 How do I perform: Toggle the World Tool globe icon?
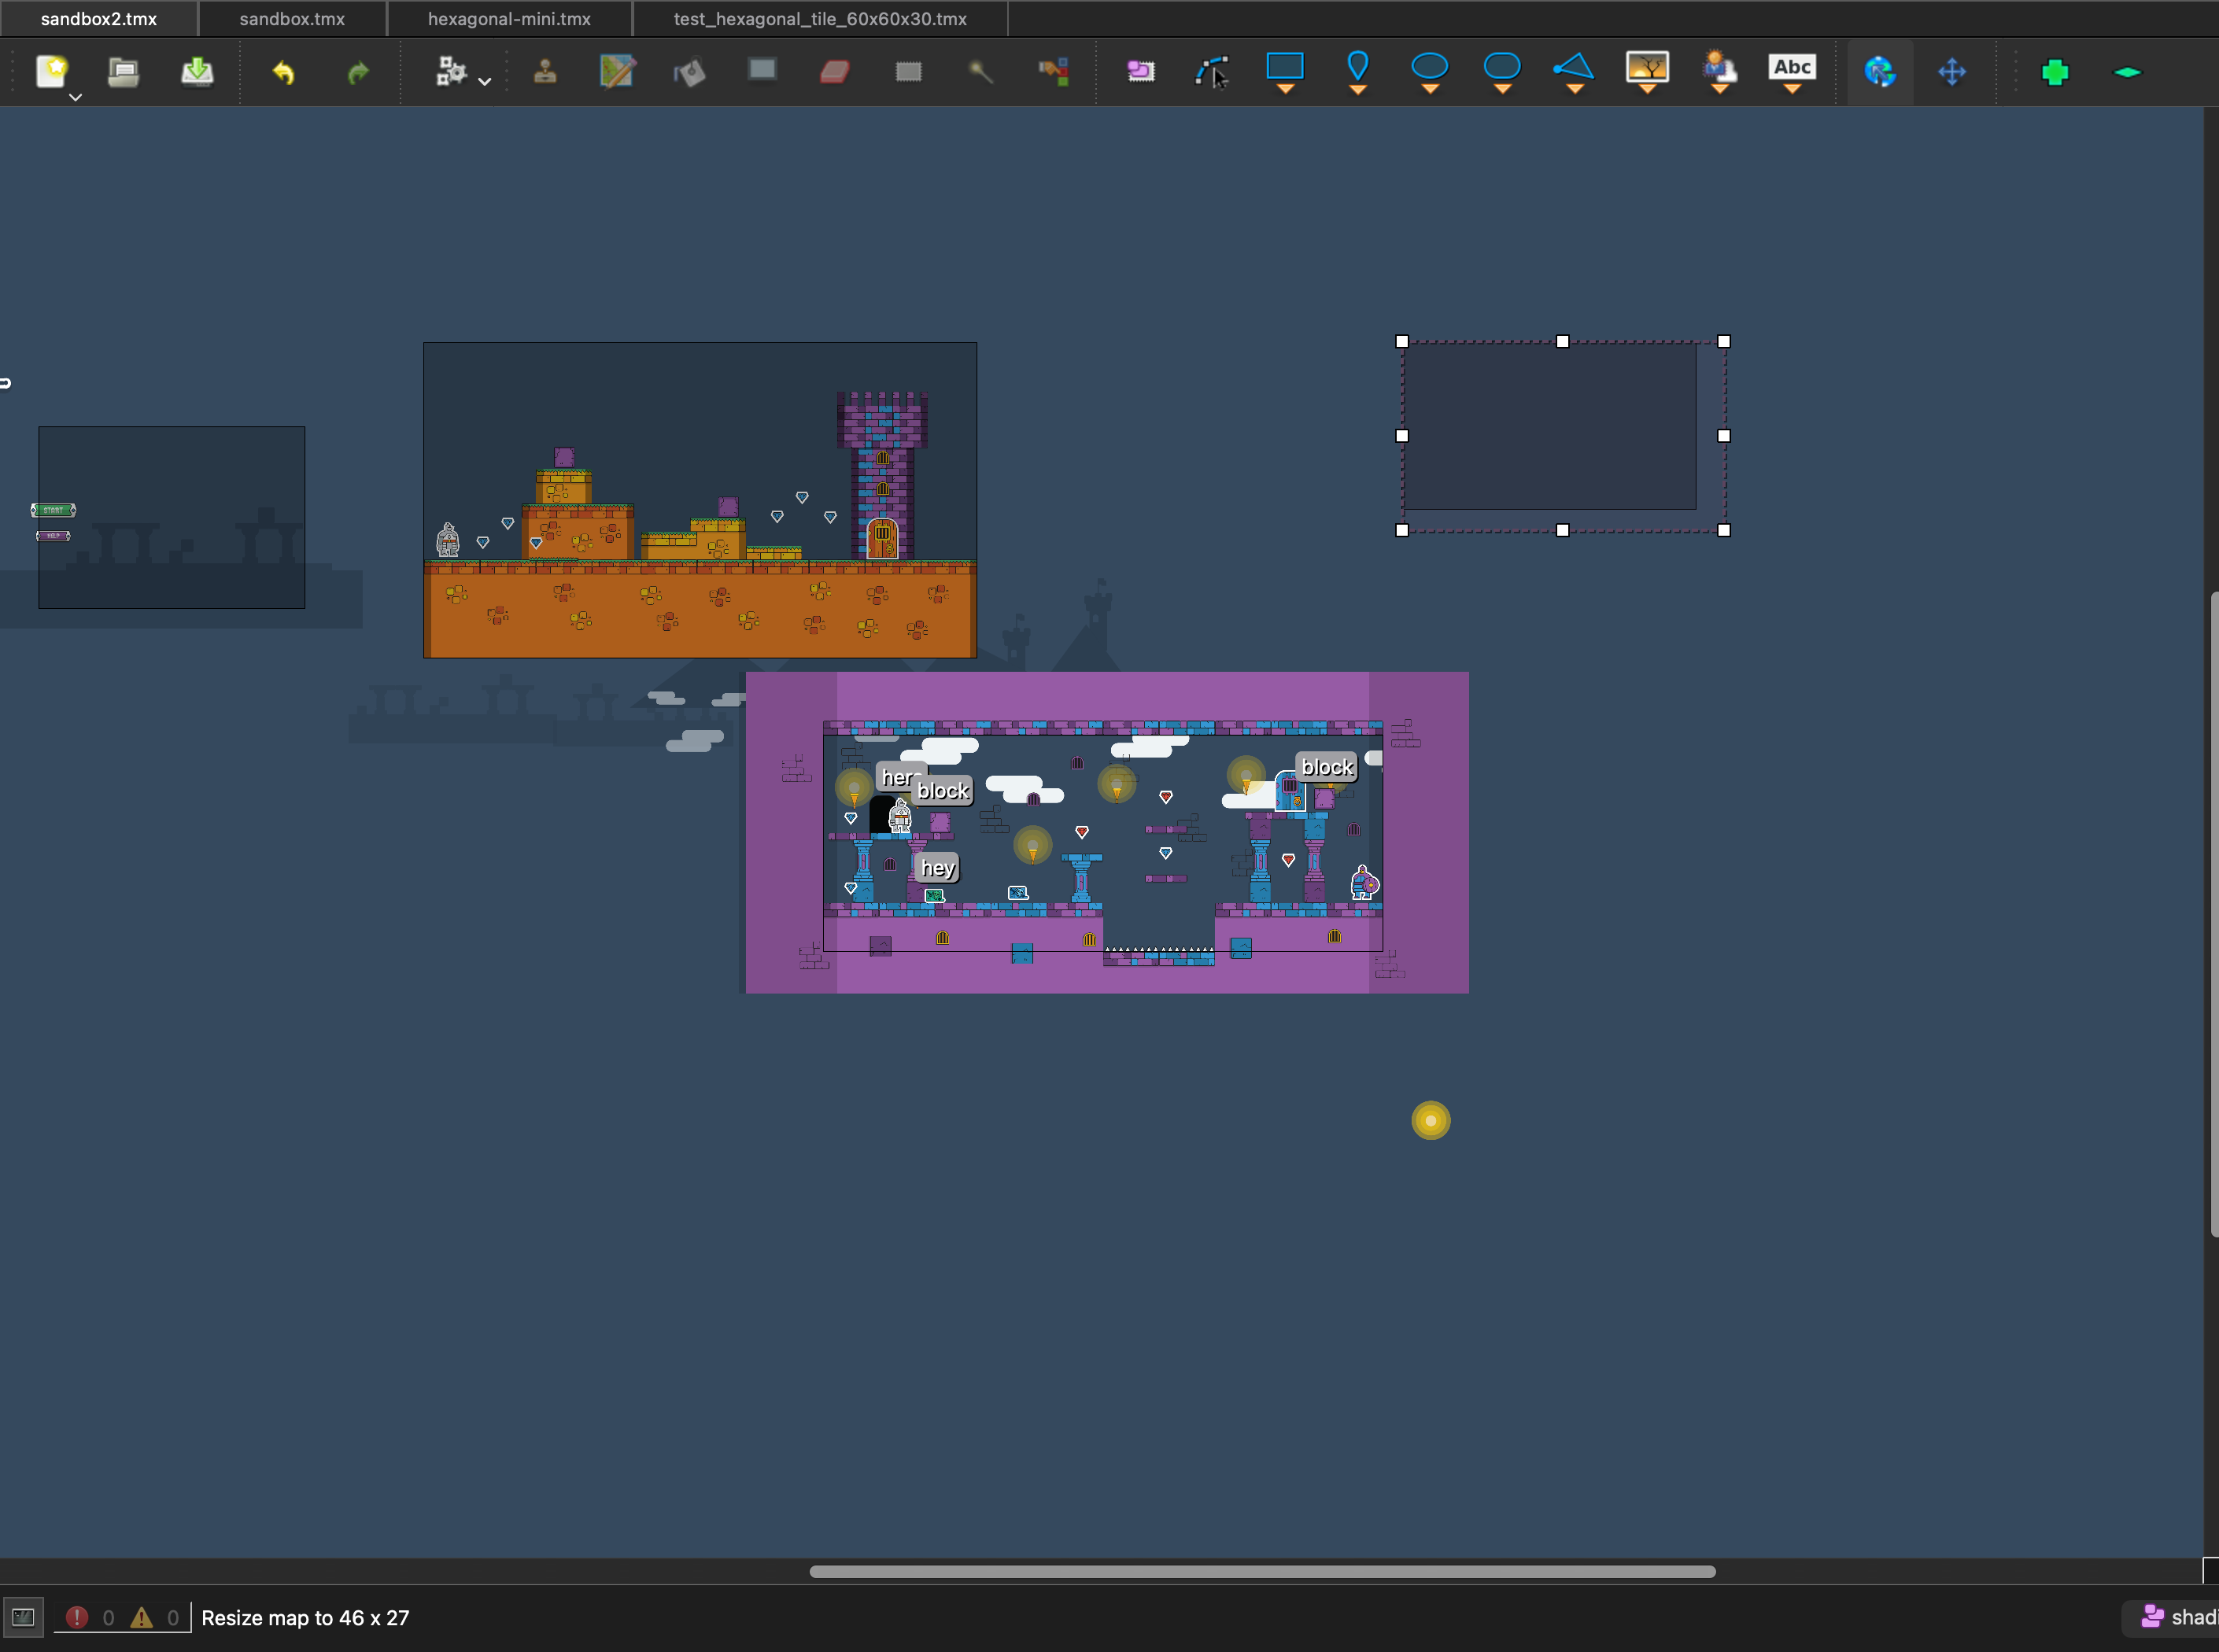[x=1880, y=71]
